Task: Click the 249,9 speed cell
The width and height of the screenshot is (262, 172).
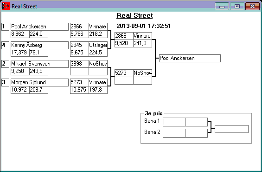Action: (x=38, y=71)
